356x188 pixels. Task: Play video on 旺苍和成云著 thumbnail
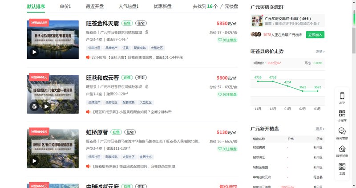pos(46,106)
